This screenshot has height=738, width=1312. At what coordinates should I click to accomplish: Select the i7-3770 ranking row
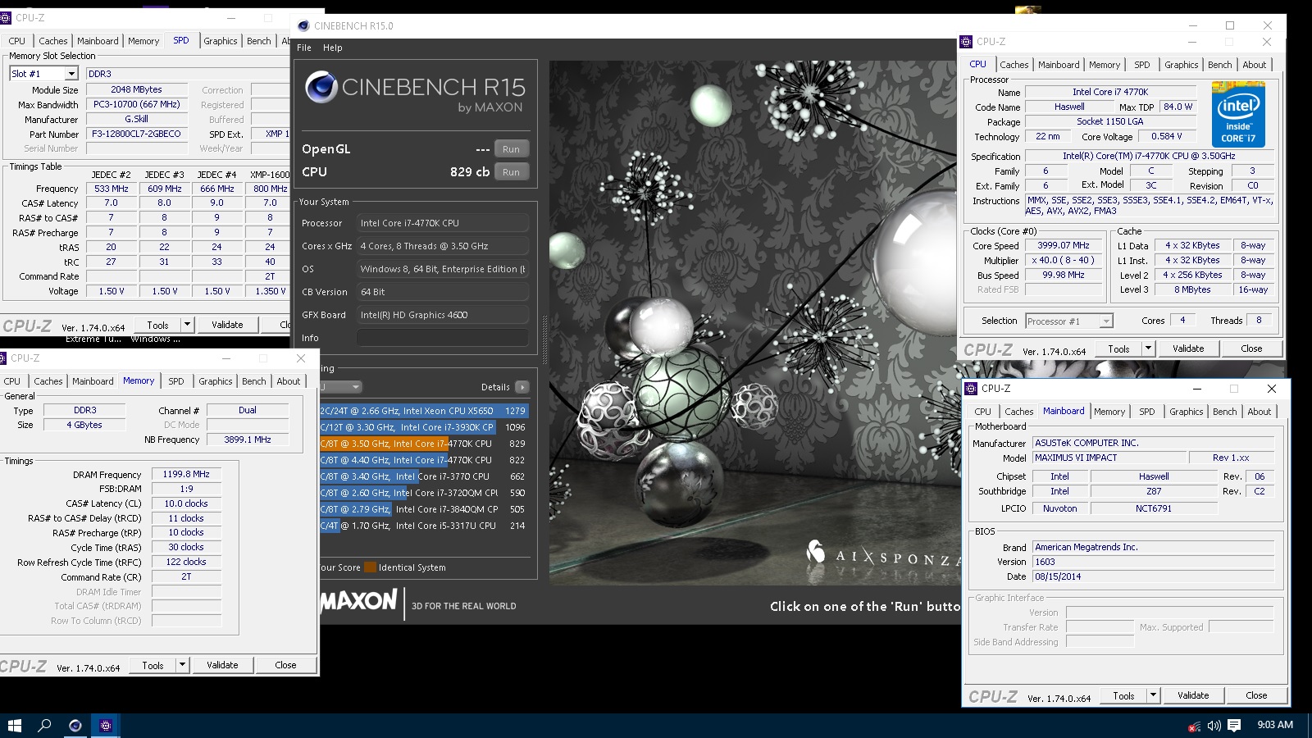point(424,476)
